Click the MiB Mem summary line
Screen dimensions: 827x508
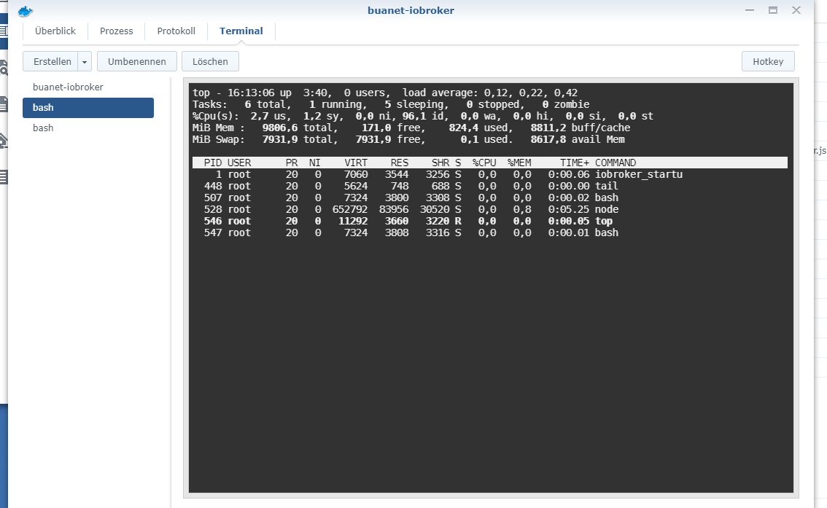coord(411,128)
